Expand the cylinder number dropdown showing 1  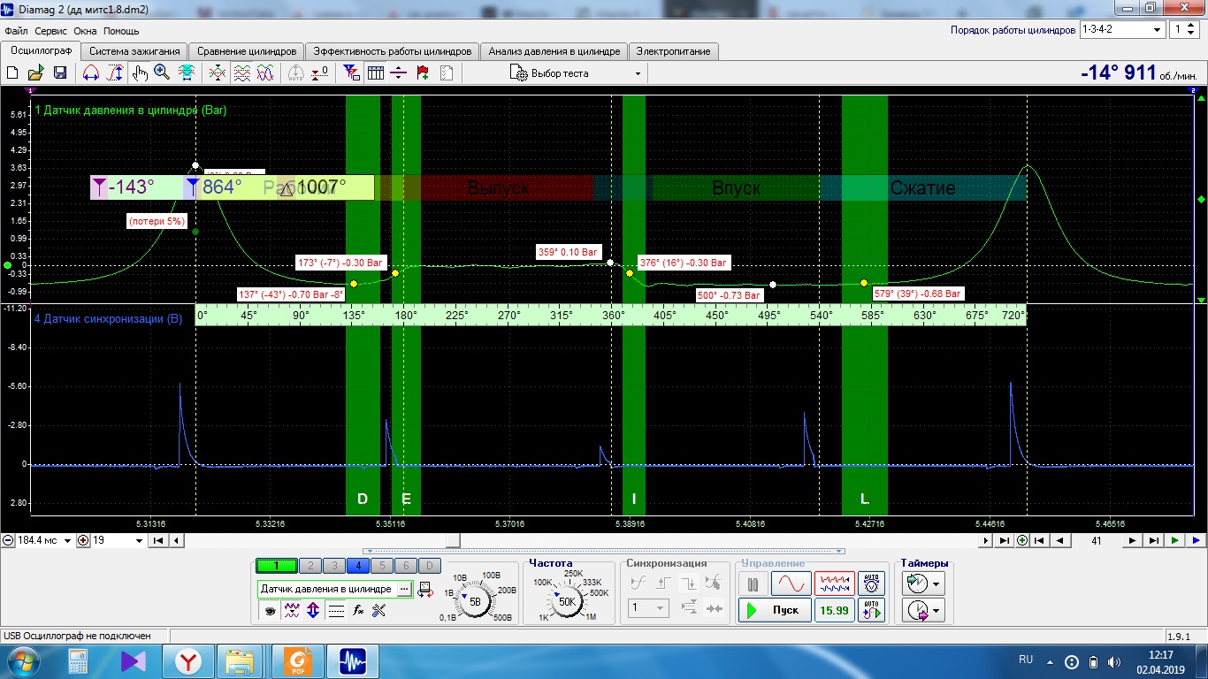pos(1184,30)
